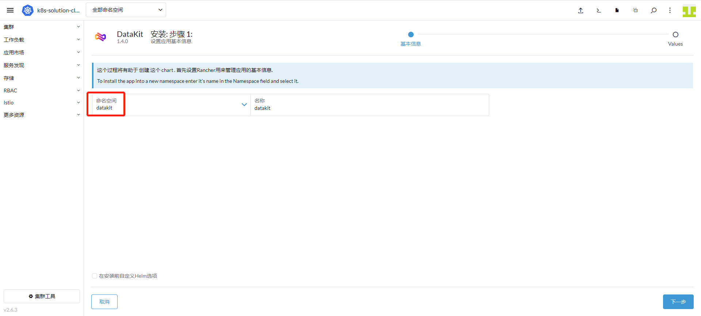Open the hamburger navigation menu
The height and width of the screenshot is (316, 701).
[10, 10]
